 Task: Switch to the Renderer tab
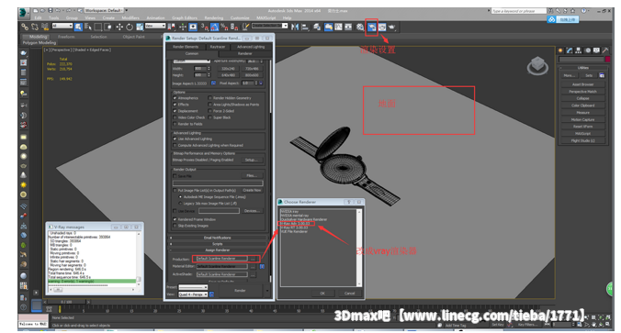pyautogui.click(x=244, y=53)
